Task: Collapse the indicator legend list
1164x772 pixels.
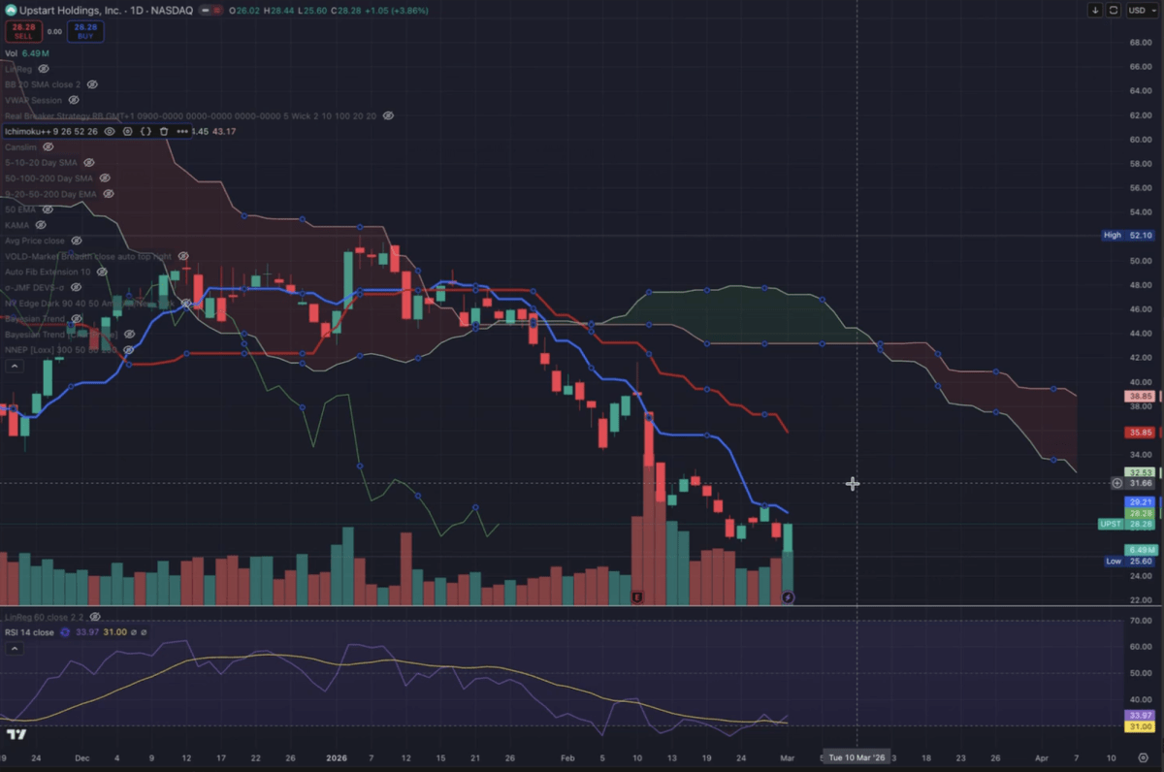Action: pos(14,366)
